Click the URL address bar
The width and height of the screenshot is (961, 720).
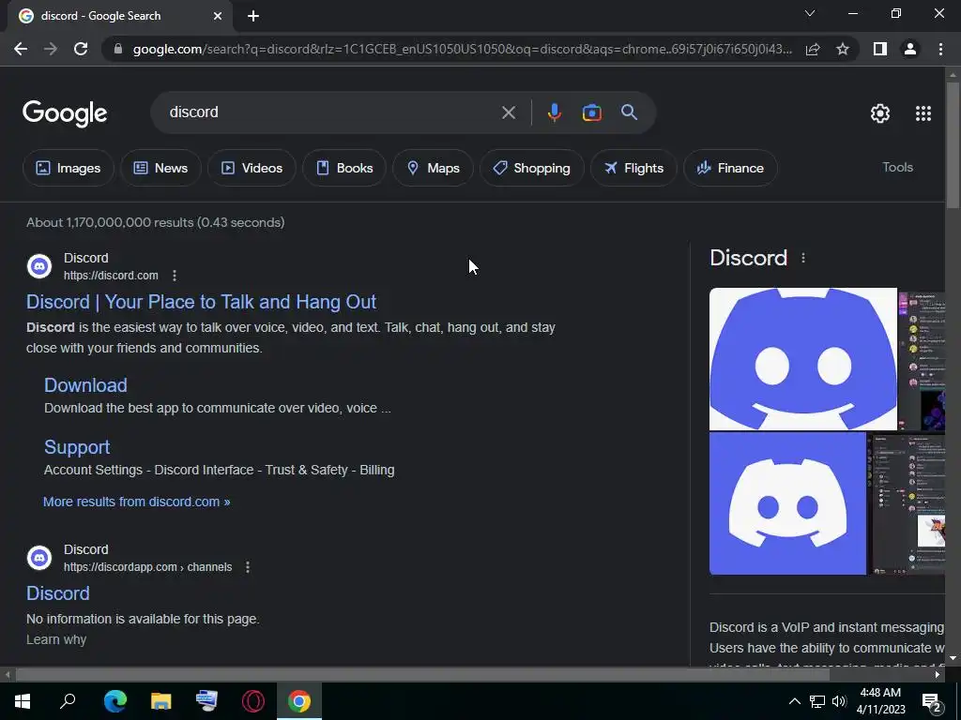(463, 49)
